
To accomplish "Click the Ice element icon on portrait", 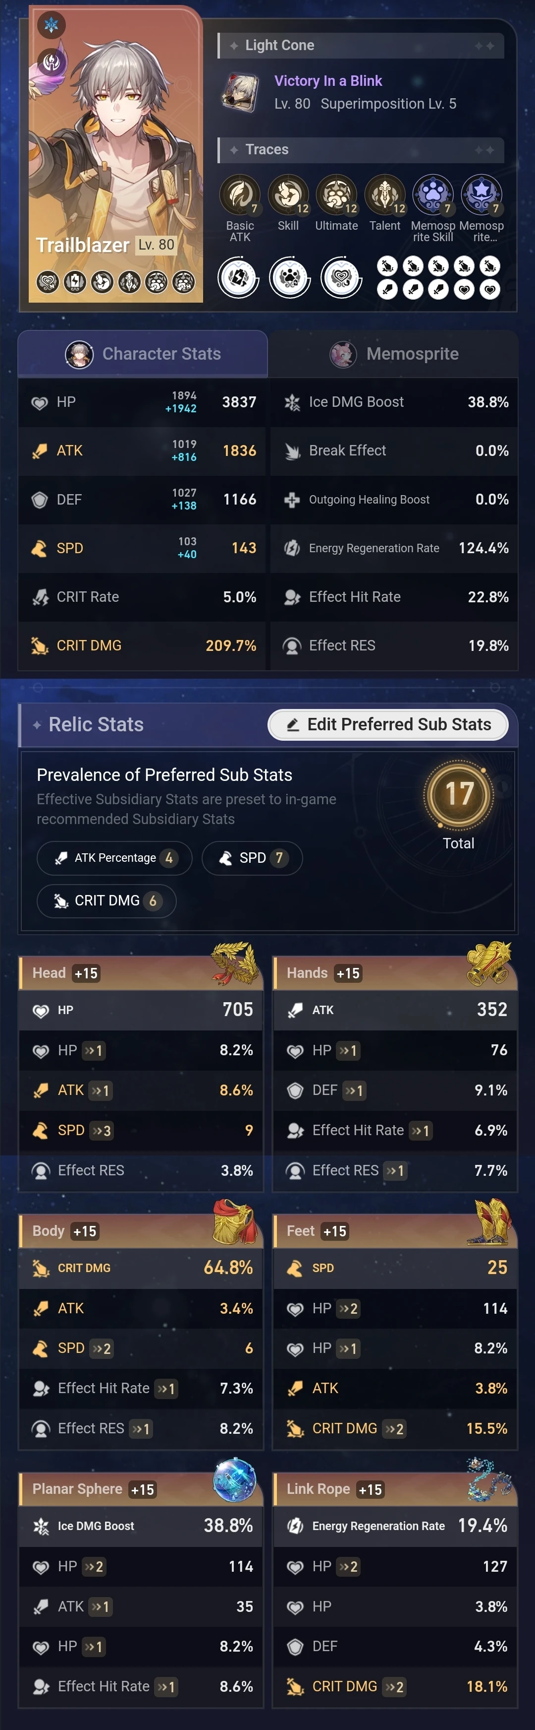I will [52, 25].
